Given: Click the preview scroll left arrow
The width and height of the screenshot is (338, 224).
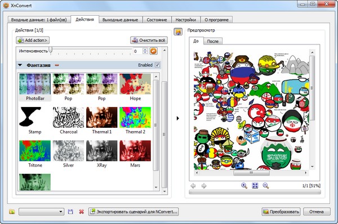Looking at the screenshot, I should click(197, 173).
